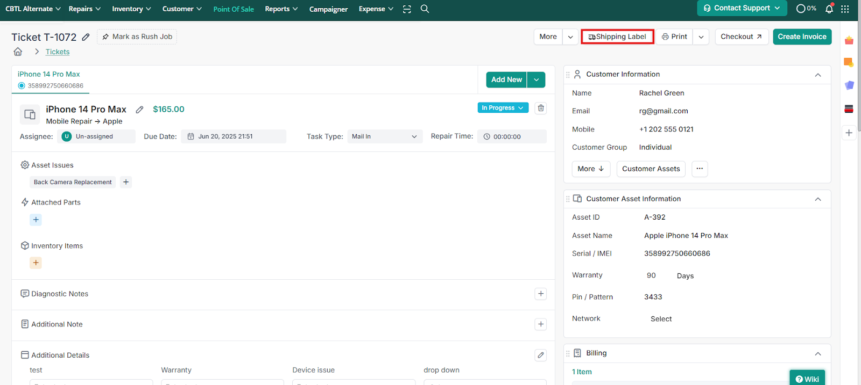Open Network Select dropdown
861x385 pixels.
pyautogui.click(x=661, y=319)
